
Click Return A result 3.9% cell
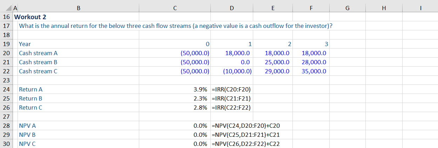[x=200, y=89]
